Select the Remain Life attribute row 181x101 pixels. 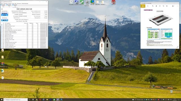click(24, 41)
